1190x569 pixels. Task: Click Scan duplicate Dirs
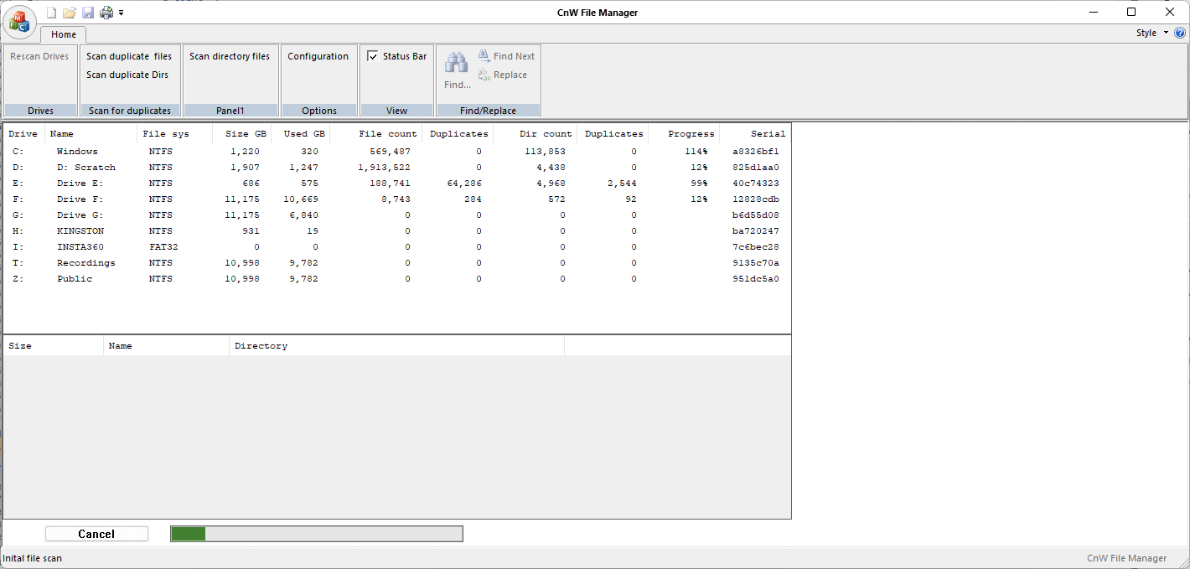pyautogui.click(x=127, y=75)
